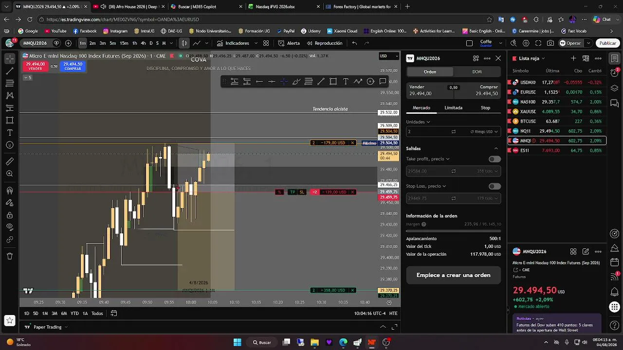Hide all drawings eye icon
623x350 pixels.
[x=10, y=227]
